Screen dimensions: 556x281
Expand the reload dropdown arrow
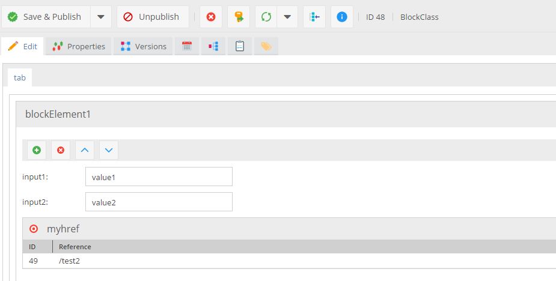[287, 17]
